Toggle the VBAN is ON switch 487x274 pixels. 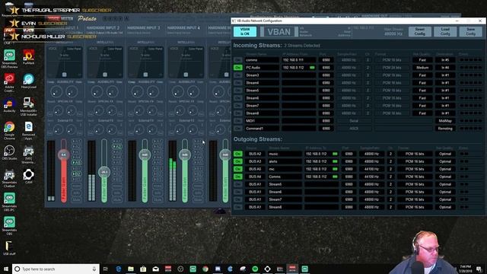[245, 32]
